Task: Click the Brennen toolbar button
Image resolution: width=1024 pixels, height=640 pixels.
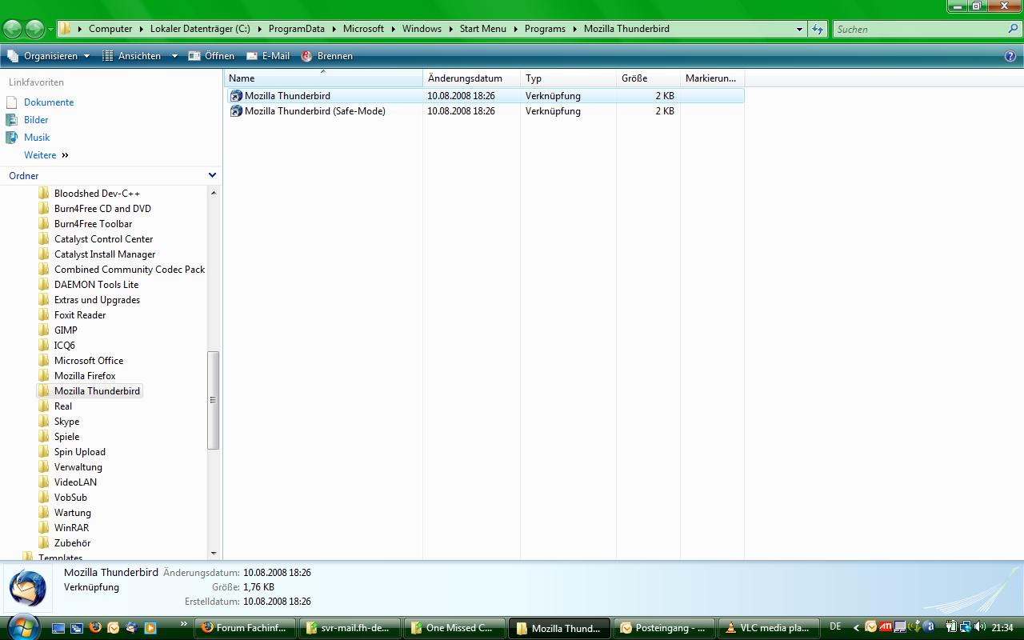Action: [x=326, y=56]
